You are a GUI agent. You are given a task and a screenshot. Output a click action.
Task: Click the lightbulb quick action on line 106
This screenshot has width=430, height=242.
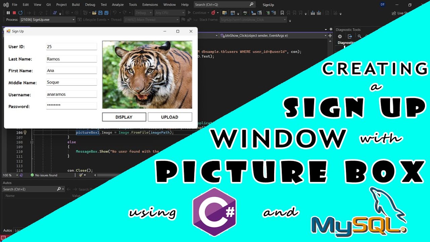click(x=25, y=132)
